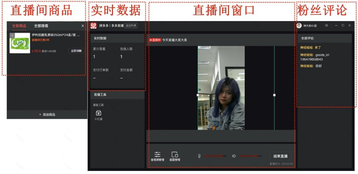The image size is (358, 174).
Task: Open the settings gear in title bar
Action: point(327,25)
